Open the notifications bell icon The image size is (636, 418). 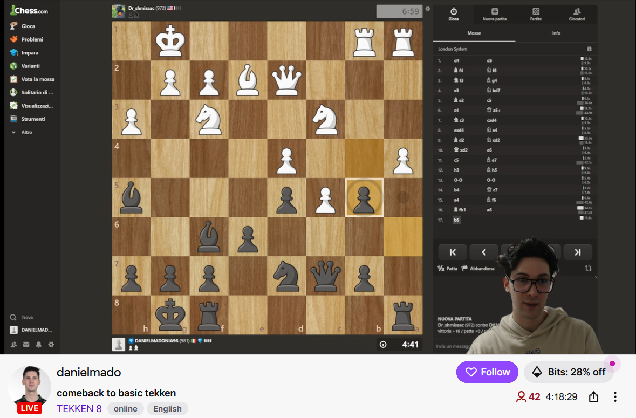[38, 344]
